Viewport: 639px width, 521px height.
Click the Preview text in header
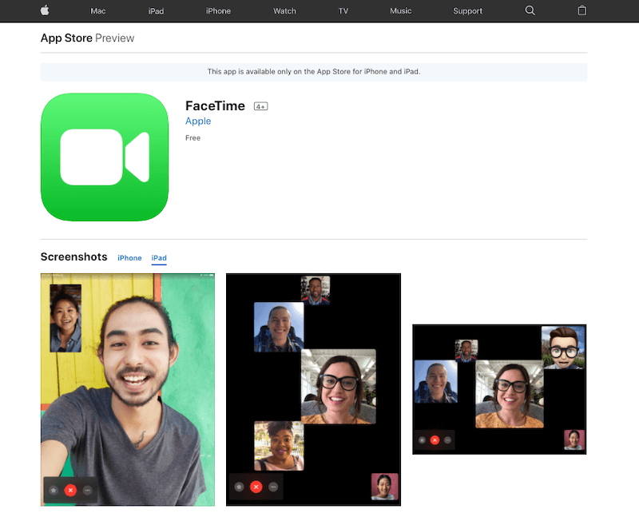coord(114,38)
